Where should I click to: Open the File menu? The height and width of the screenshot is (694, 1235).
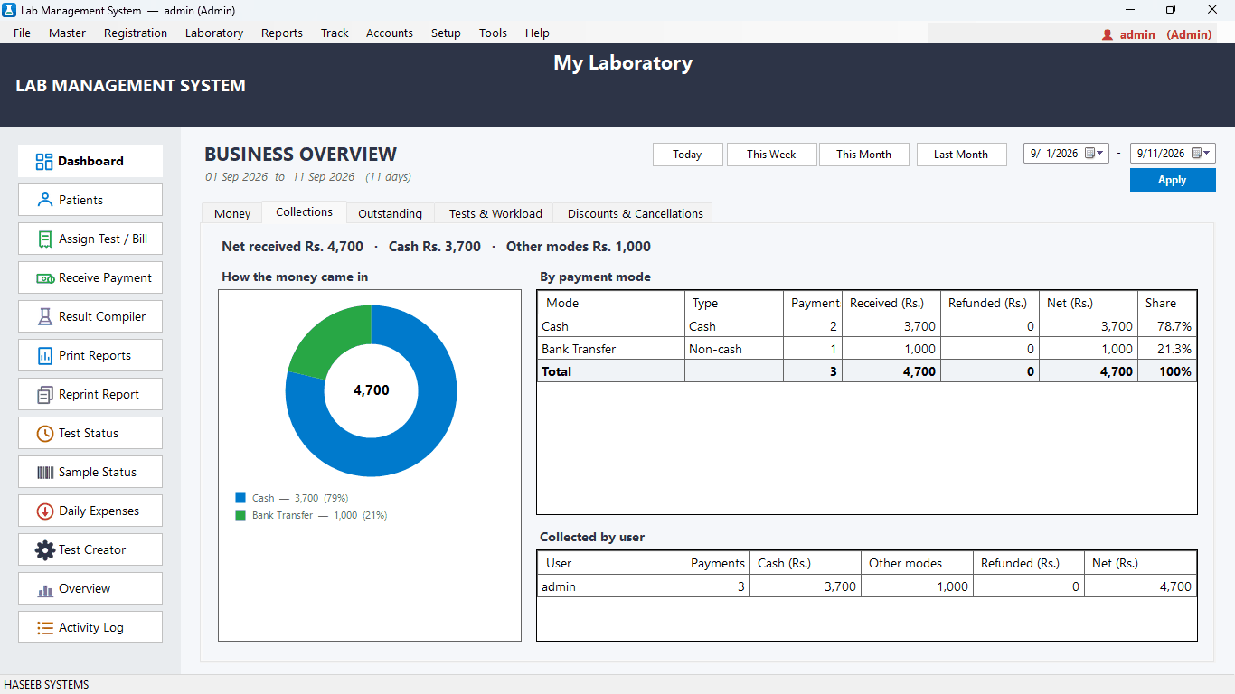tap(22, 33)
